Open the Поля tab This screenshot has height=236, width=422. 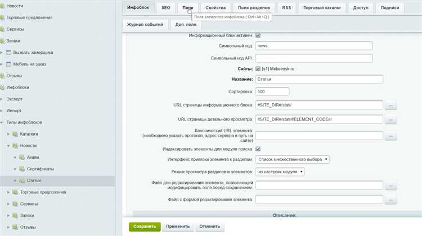click(x=187, y=8)
